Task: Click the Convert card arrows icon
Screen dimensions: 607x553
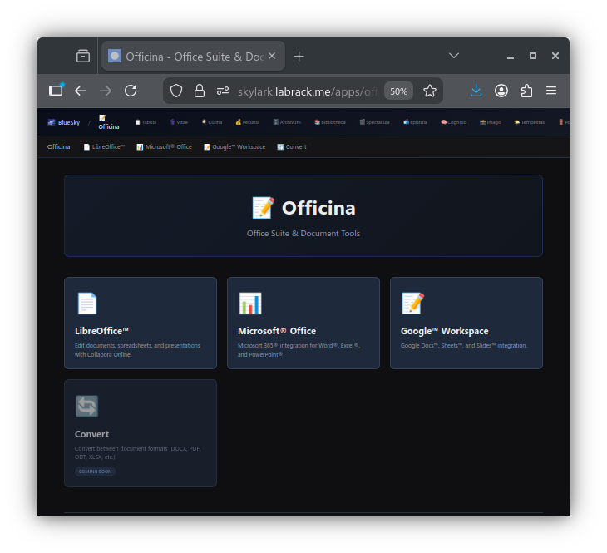Action: [x=87, y=407]
